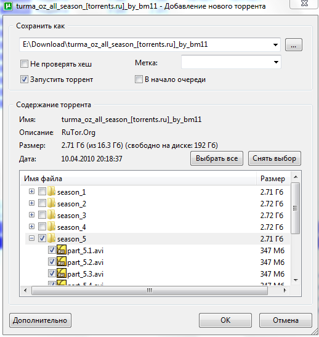Image resolution: width=319 pixels, height=337 pixels.
Task: Tick 'В начало очереди' checkbox
Action: coord(139,79)
